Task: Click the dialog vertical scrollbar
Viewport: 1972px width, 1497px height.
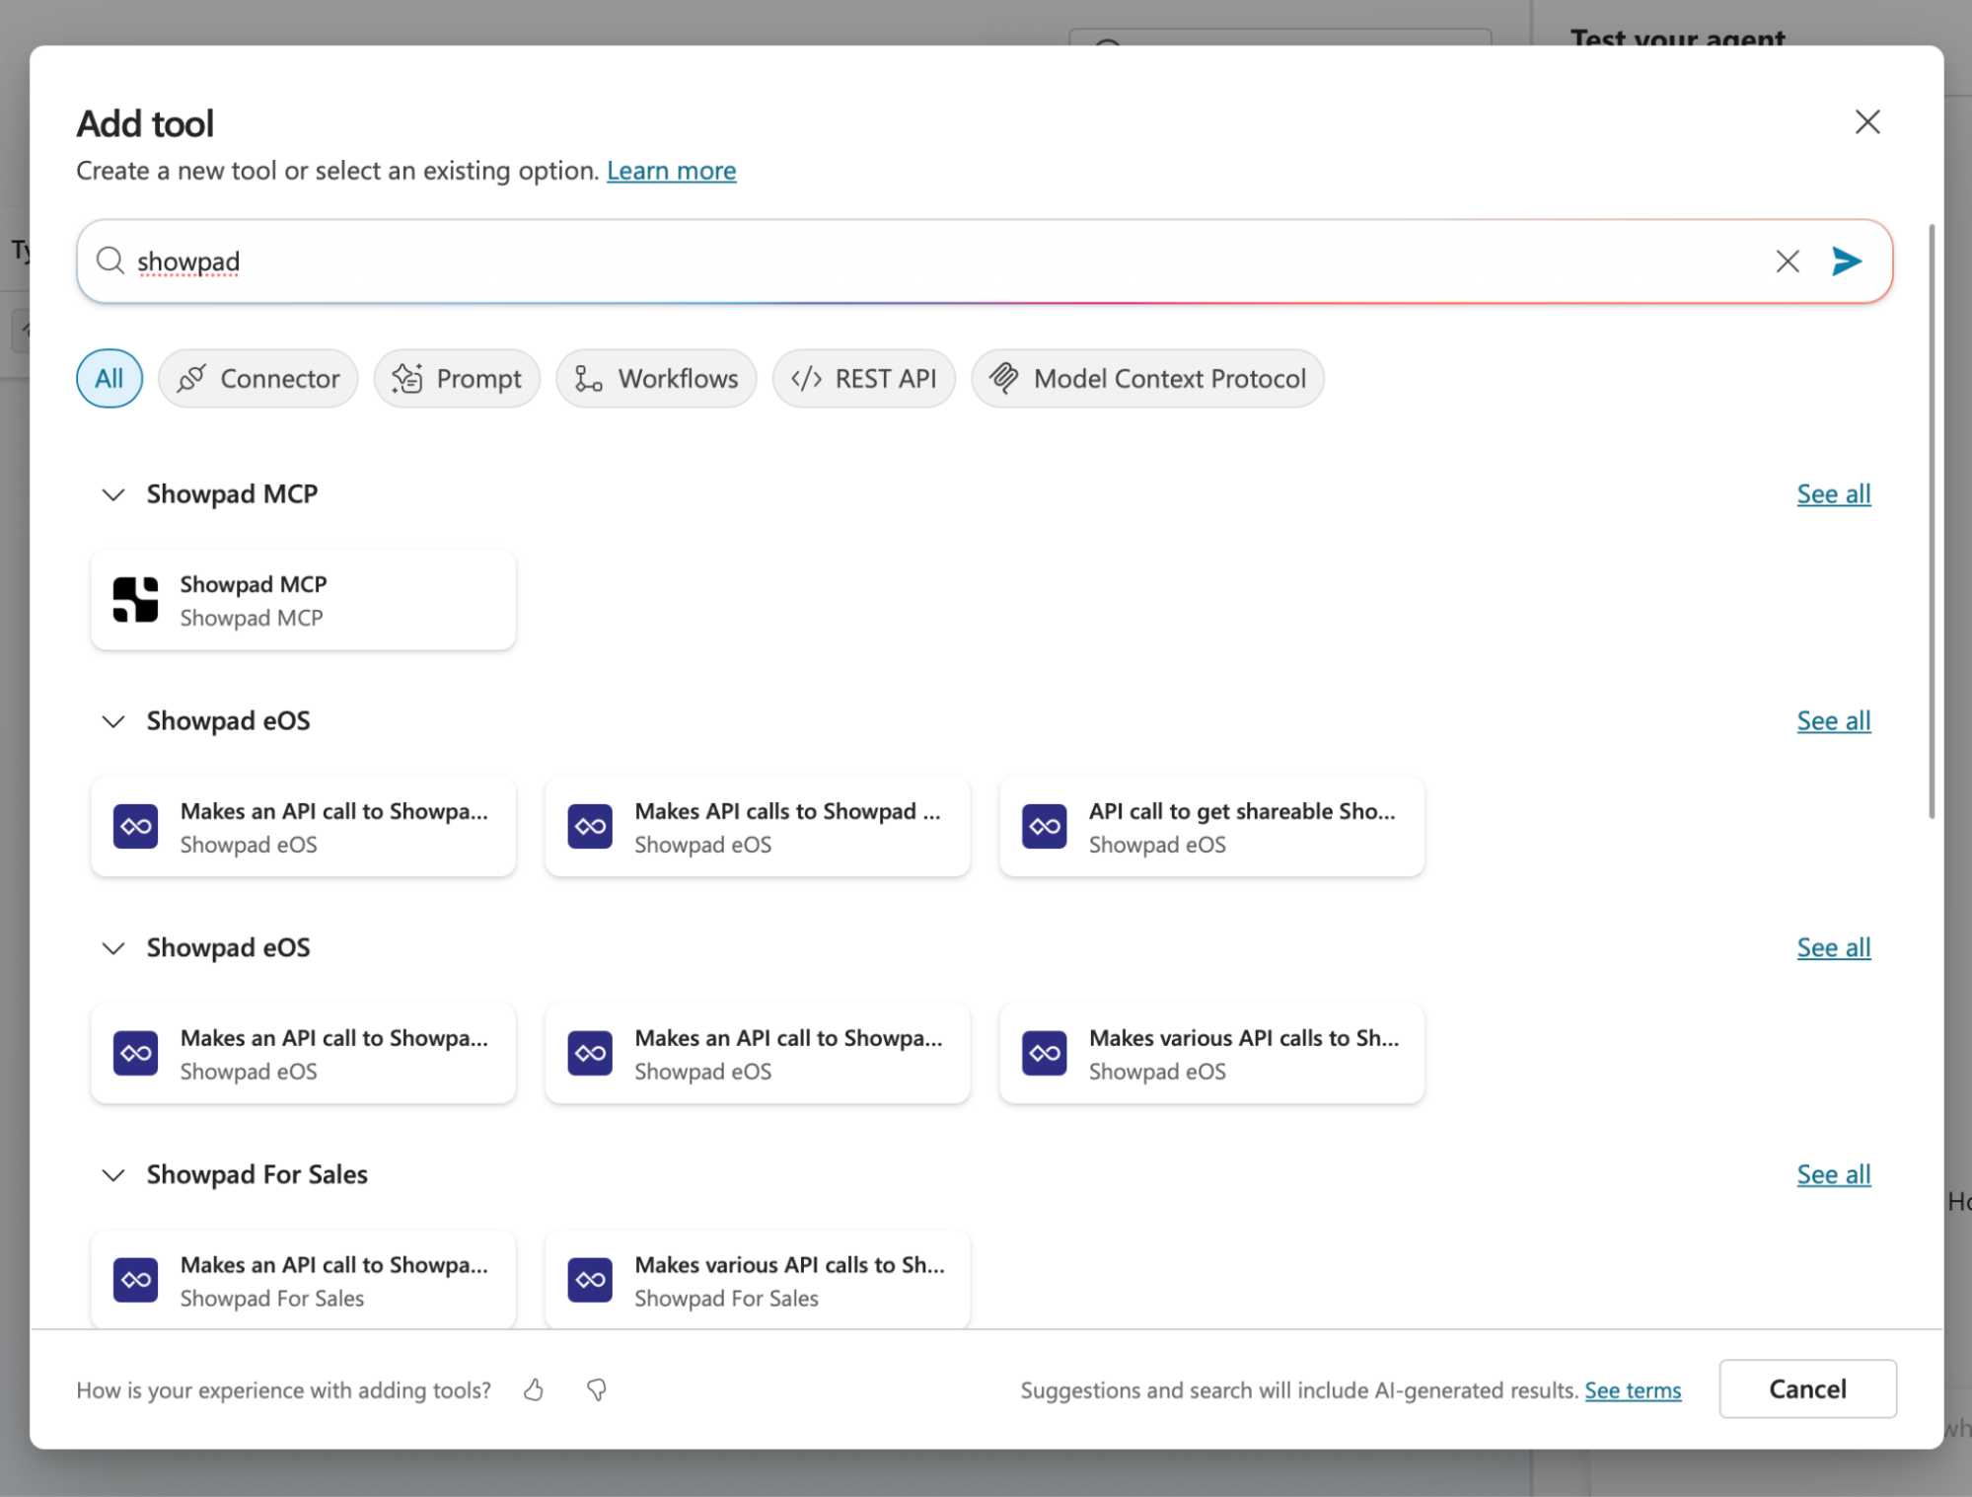Action: [1932, 521]
